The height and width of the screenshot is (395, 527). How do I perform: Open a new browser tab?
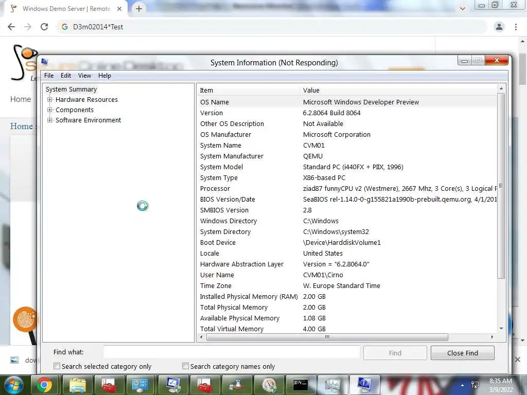[139, 9]
